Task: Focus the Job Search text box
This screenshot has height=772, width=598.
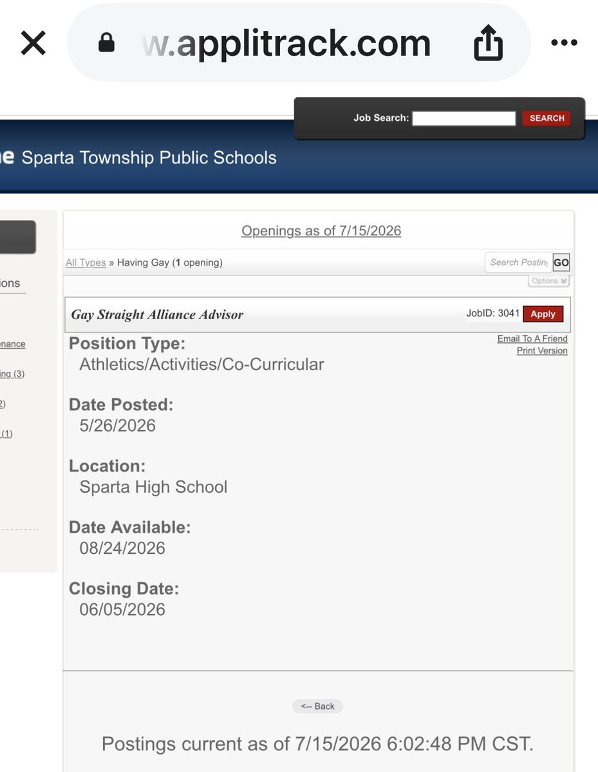Action: [x=464, y=118]
